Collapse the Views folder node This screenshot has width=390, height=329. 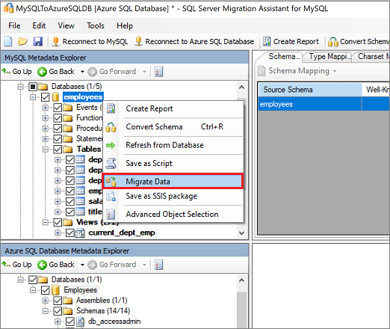(x=46, y=222)
